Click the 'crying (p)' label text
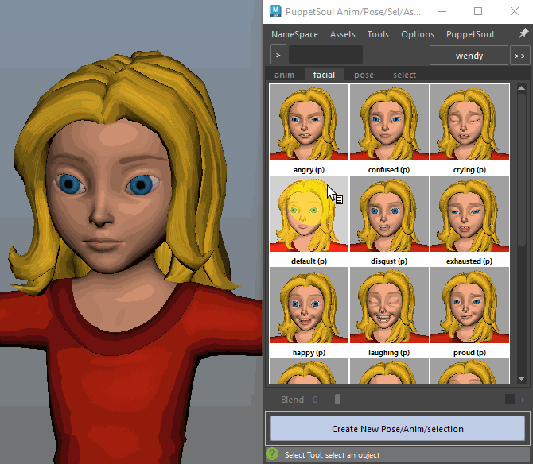Screen dimensions: 533x464 469,170
